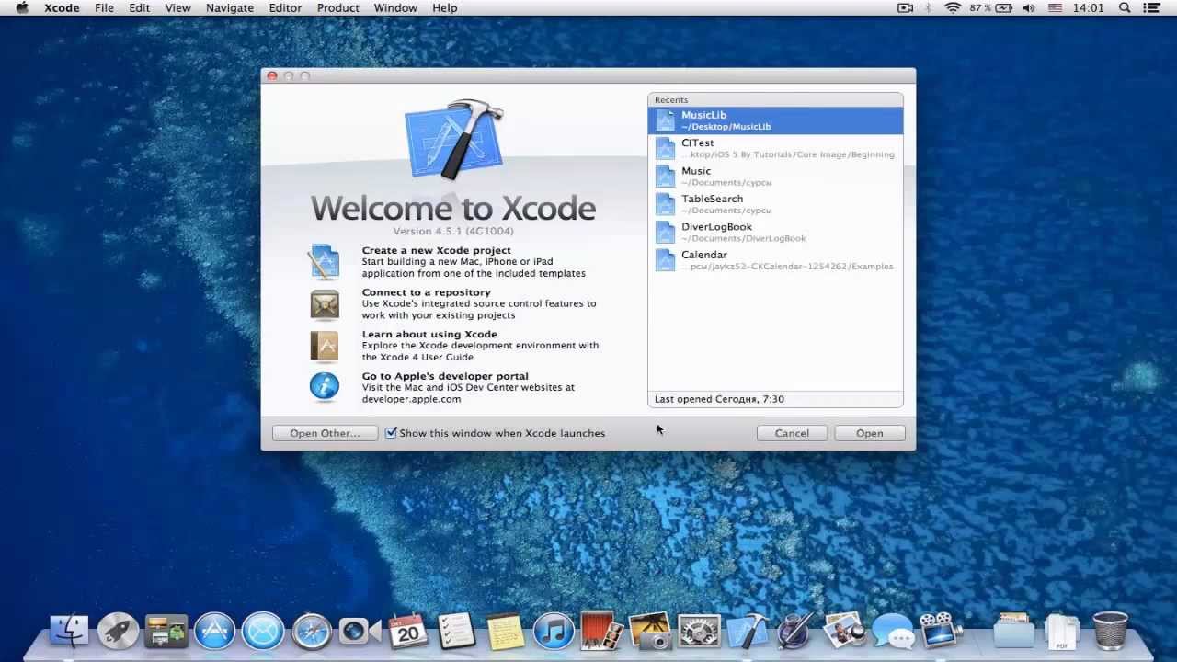Open Photo Booth from the Dock
The width and height of the screenshot is (1177, 662).
click(602, 632)
